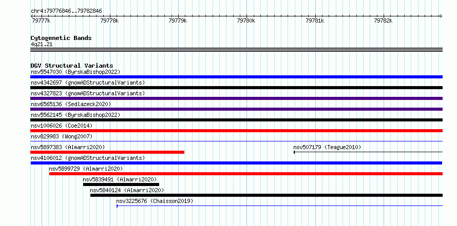Image resolution: width=457 pixels, height=226 pixels.
Task: Select the nsv1006026 (Coe2014) label
Action: coord(62,126)
